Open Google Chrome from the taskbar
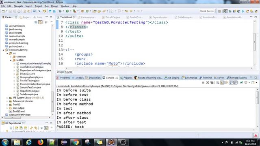260x146 pixels. (x=76, y=142)
